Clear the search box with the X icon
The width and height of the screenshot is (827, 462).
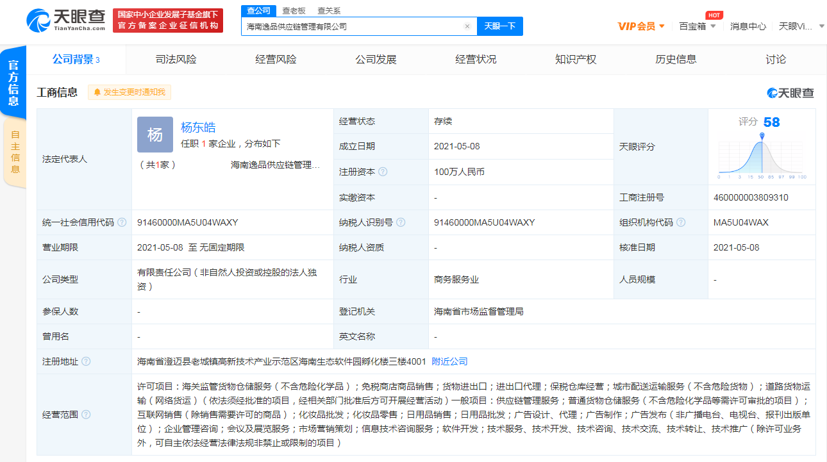click(467, 26)
